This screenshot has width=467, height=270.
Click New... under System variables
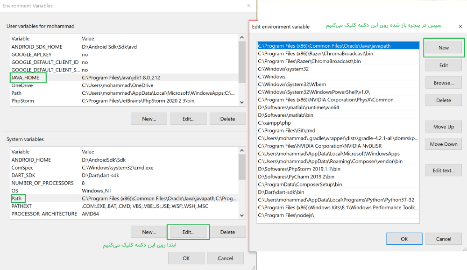point(149,232)
